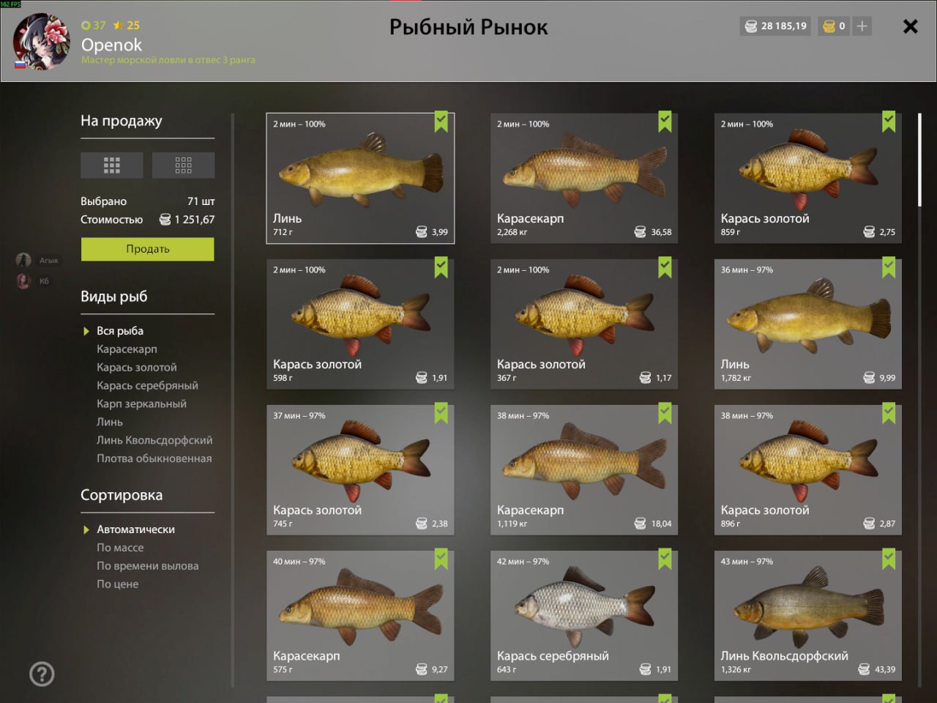Sort fish По массе

[x=120, y=548]
